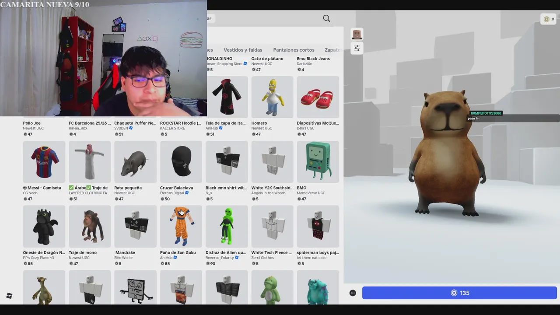Select the Messi Camiseta shirt item
This screenshot has height=315, width=560.
(x=44, y=162)
